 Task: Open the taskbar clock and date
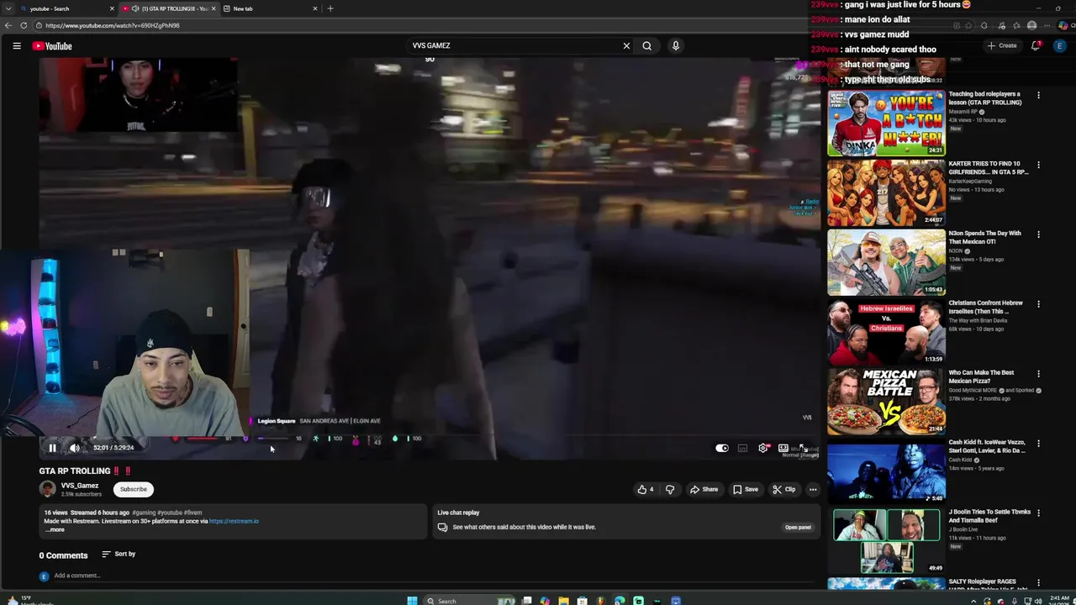click(x=1059, y=600)
